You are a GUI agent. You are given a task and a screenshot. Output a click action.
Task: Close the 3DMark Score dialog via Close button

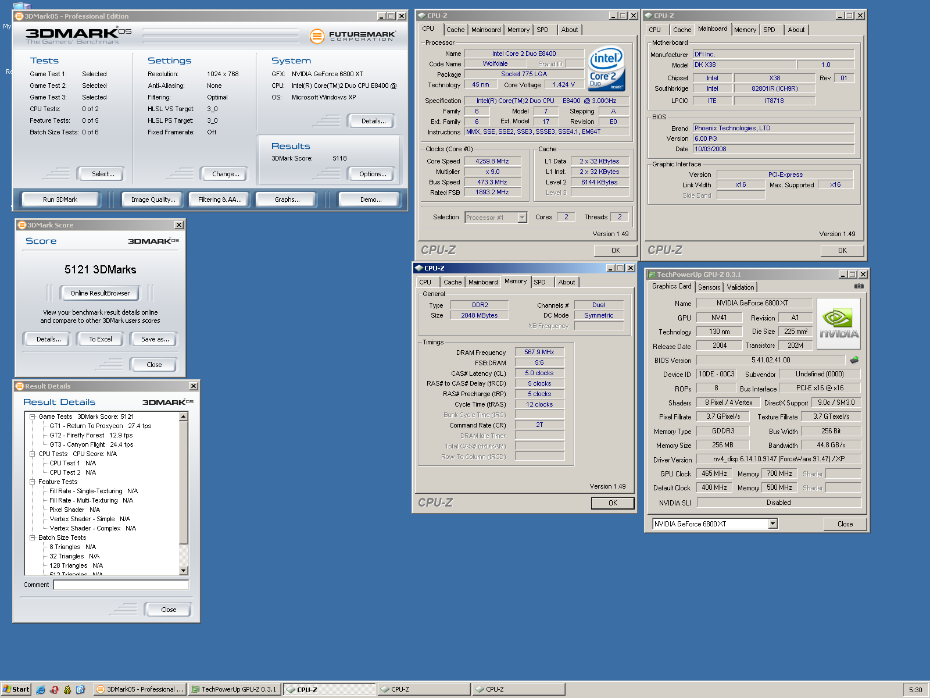(x=154, y=365)
